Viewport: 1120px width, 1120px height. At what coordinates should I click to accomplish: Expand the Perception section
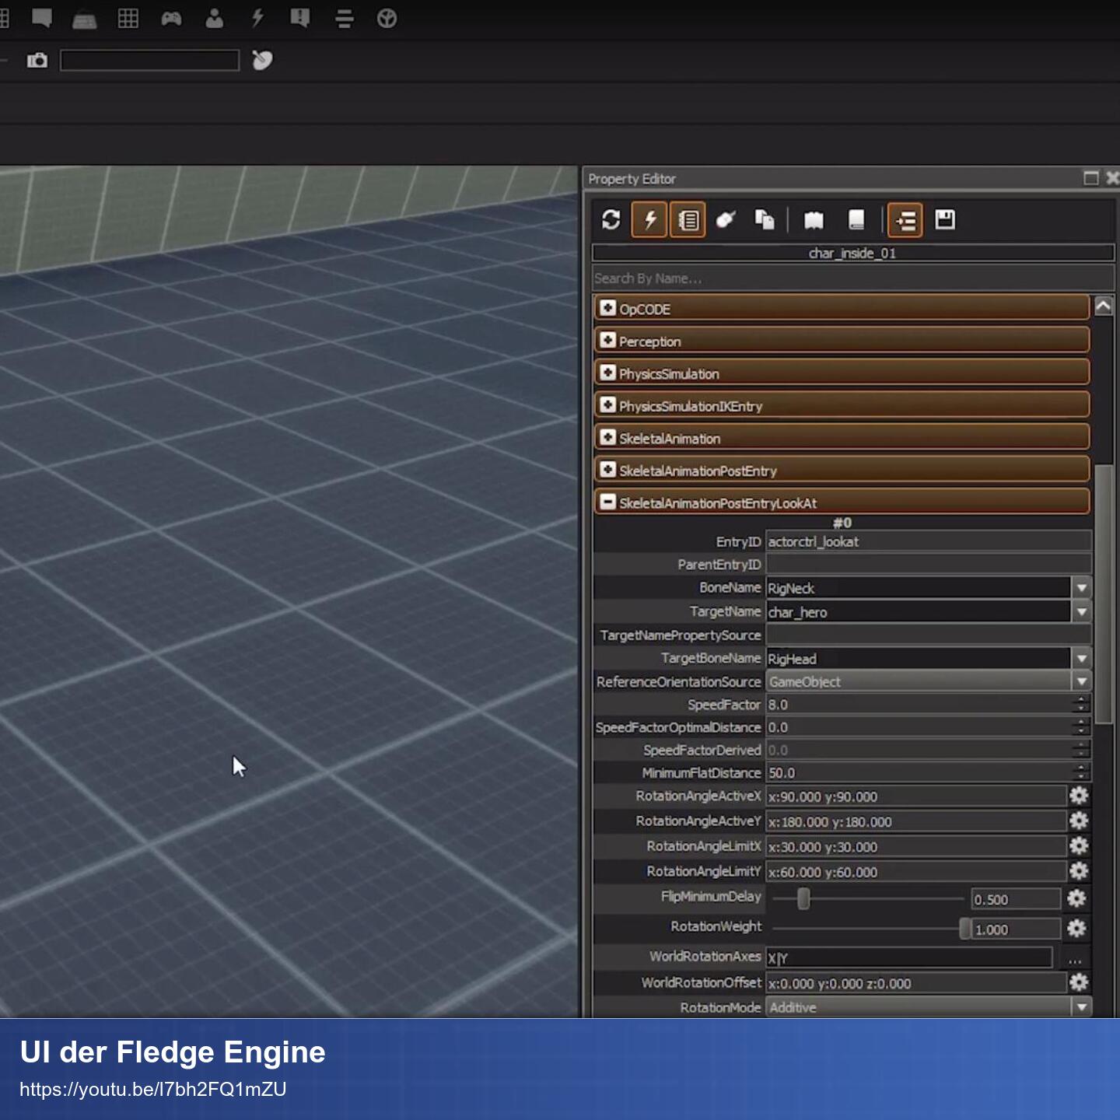(608, 341)
